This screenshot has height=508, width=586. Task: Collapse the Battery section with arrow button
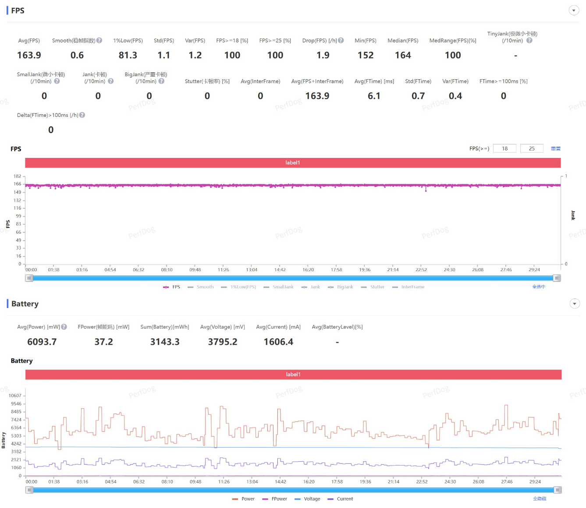[574, 304]
